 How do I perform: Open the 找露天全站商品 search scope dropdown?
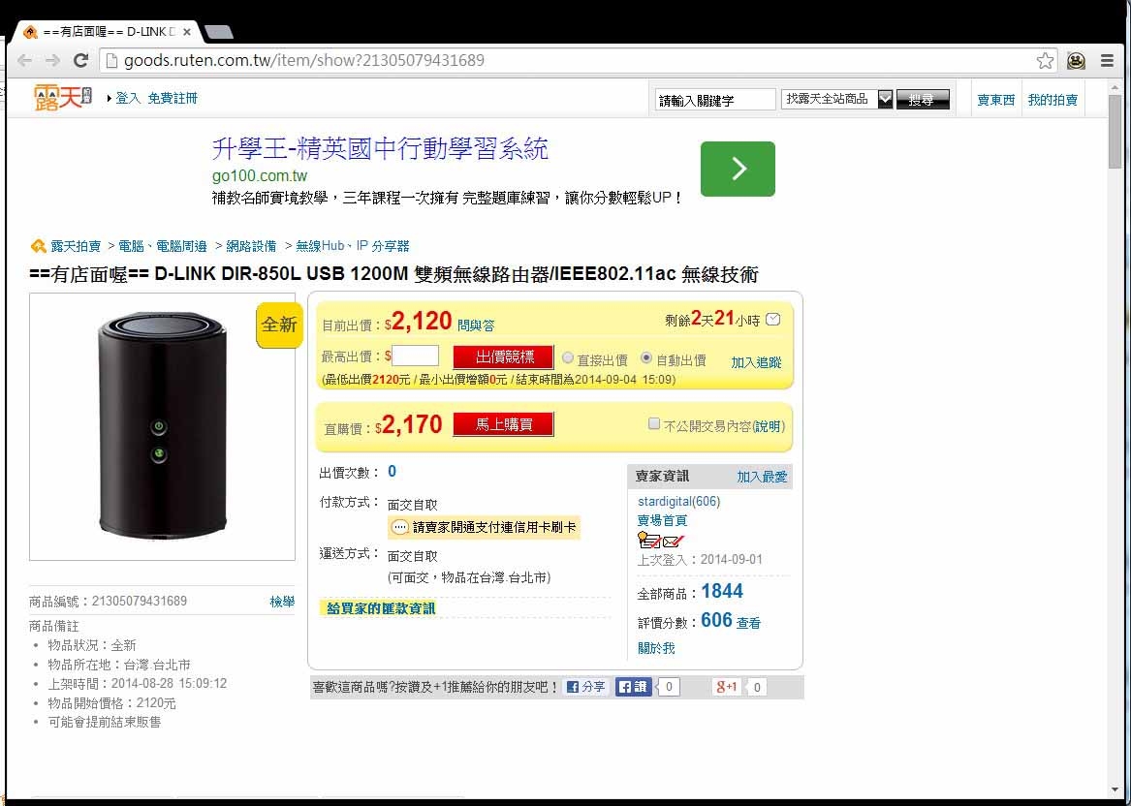coord(836,100)
